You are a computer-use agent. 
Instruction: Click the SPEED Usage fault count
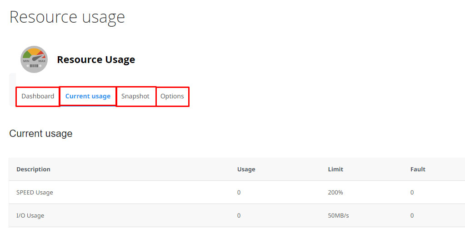click(412, 193)
